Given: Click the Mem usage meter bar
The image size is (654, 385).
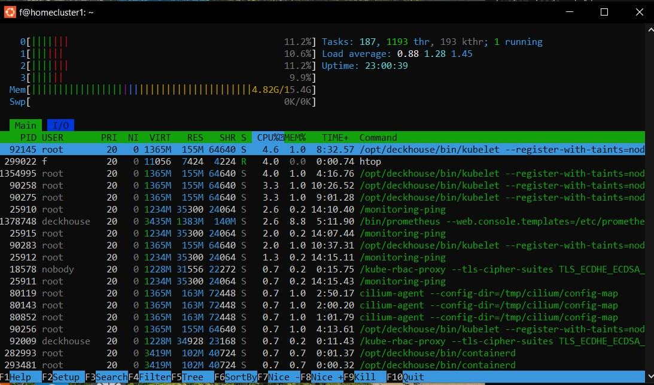Looking at the screenshot, I should (x=163, y=90).
